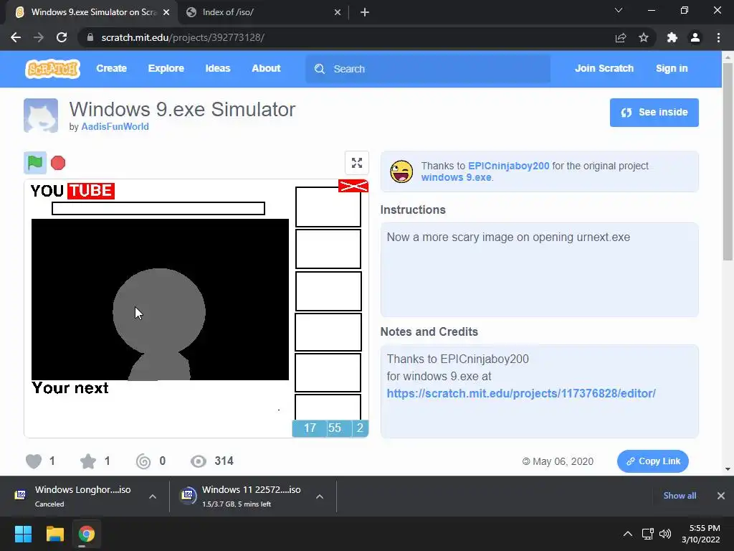734x551 pixels.
Task: Click the browser address bar URL
Action: point(183,37)
